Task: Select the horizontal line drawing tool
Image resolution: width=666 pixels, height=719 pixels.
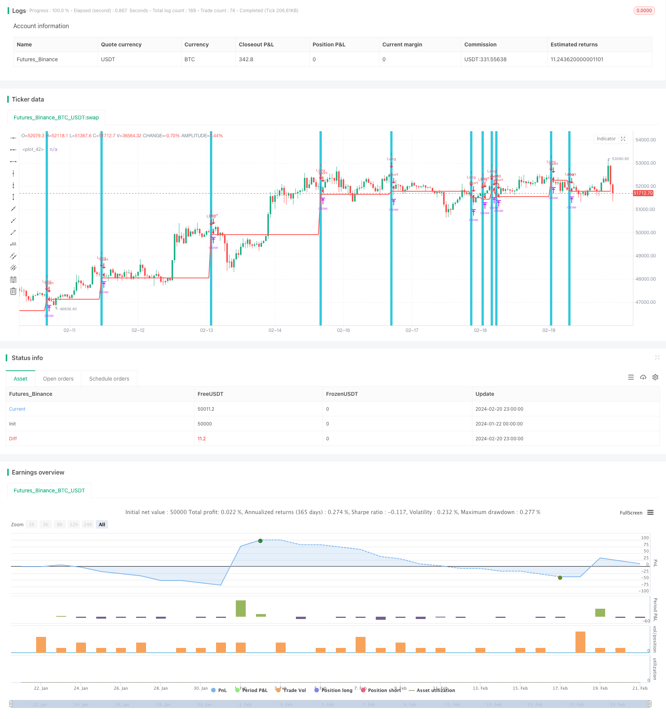Action: pyautogui.click(x=13, y=138)
